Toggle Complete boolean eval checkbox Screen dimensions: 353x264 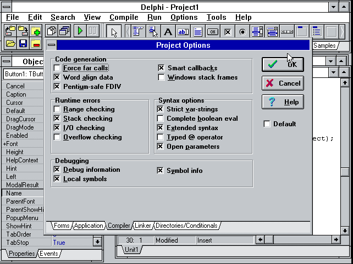(161, 119)
